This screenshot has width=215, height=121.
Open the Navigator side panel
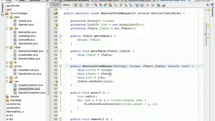[2, 9]
